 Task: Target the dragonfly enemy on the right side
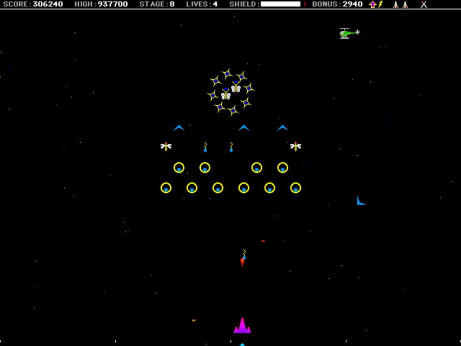295,146
